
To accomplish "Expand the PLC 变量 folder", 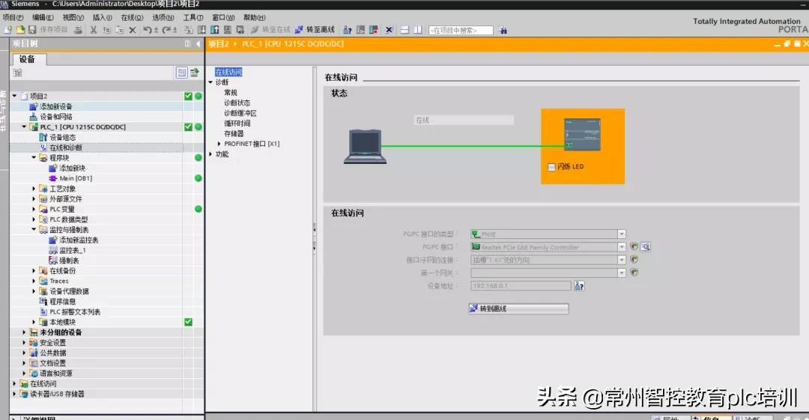I will [34, 209].
